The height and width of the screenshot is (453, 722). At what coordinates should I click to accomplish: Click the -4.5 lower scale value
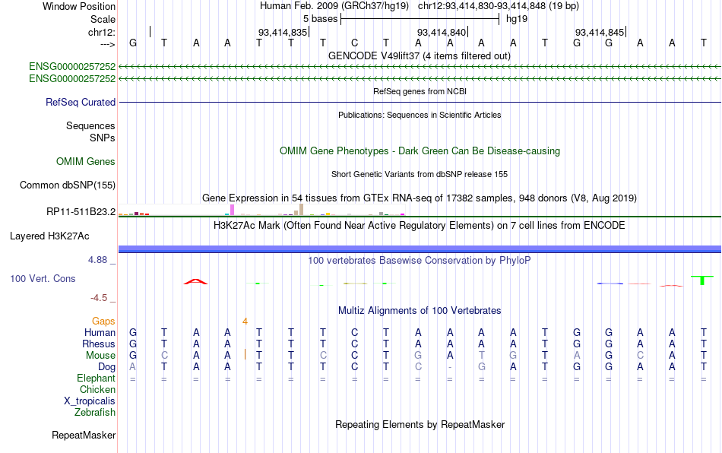coord(99,298)
